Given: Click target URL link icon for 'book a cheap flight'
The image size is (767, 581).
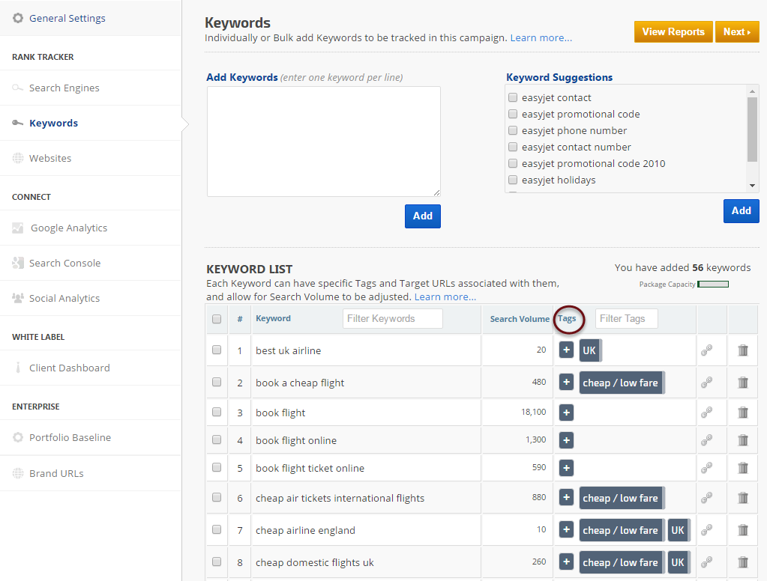Looking at the screenshot, I should click(x=706, y=383).
